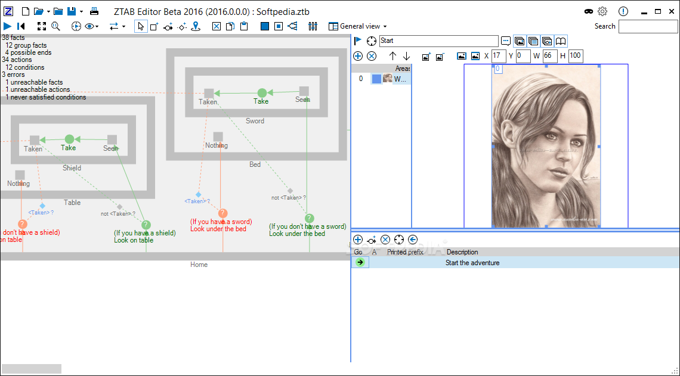680x376 pixels.
Task: Choose the add-condition diamond tool
Action: pos(182,27)
